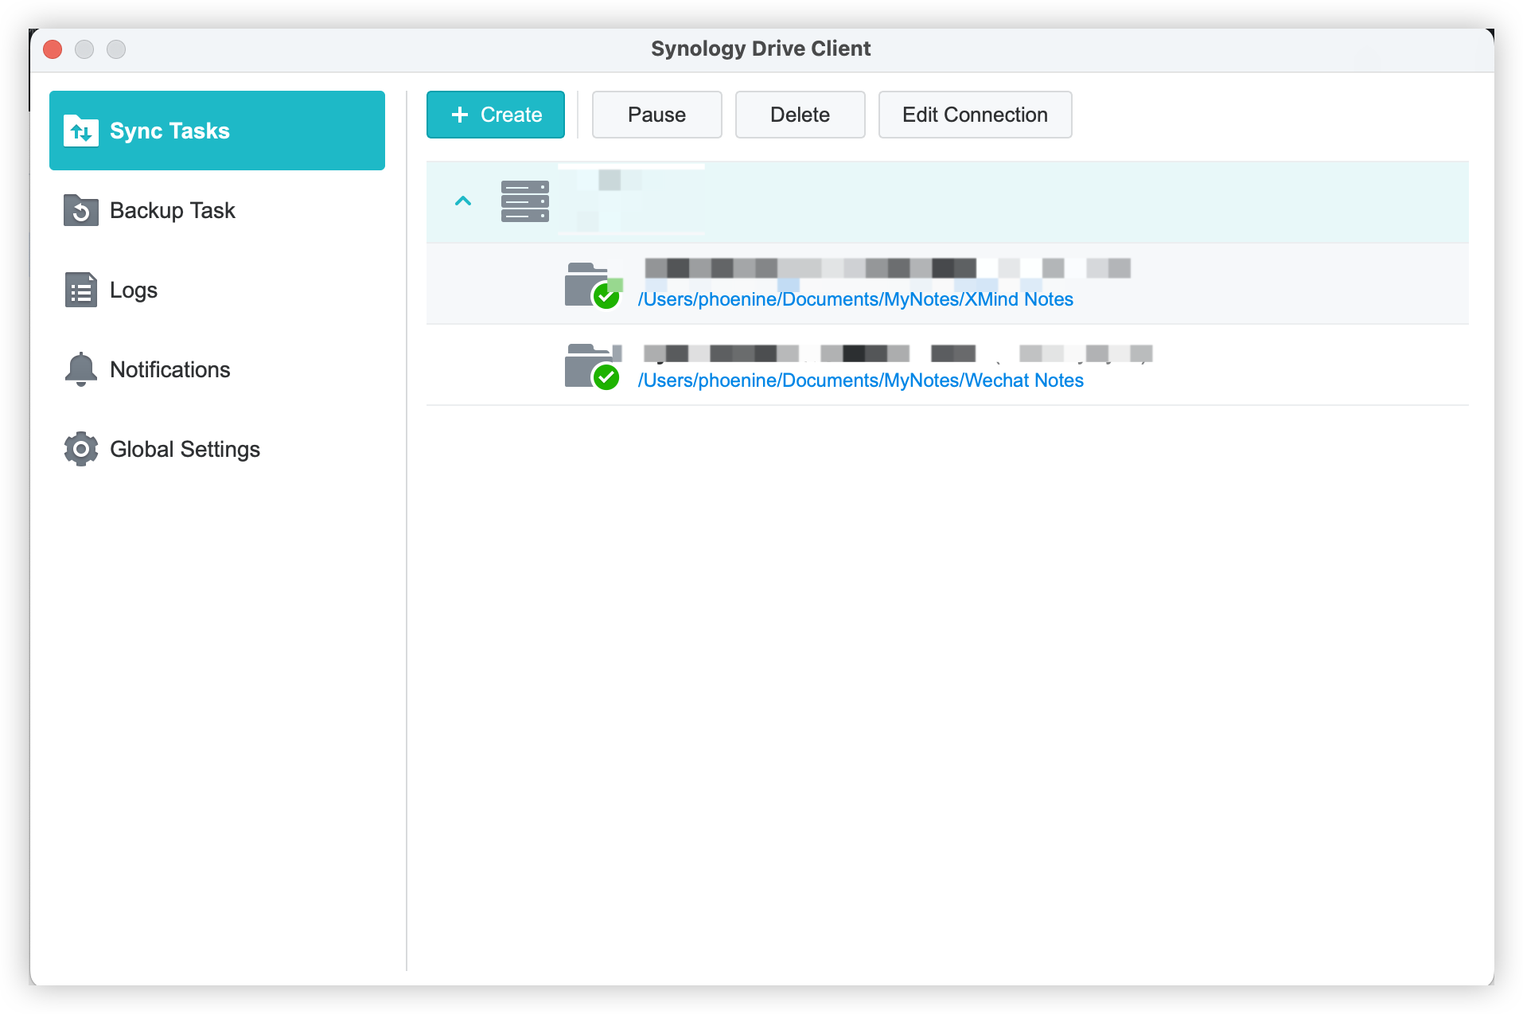Open the Logs section
The height and width of the screenshot is (1014, 1523).
[x=134, y=290]
